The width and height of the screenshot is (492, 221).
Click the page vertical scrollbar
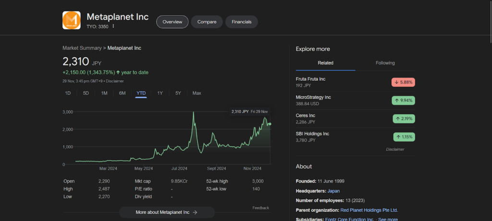pyautogui.click(x=491, y=22)
